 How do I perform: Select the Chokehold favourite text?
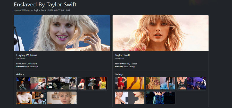click(32, 64)
